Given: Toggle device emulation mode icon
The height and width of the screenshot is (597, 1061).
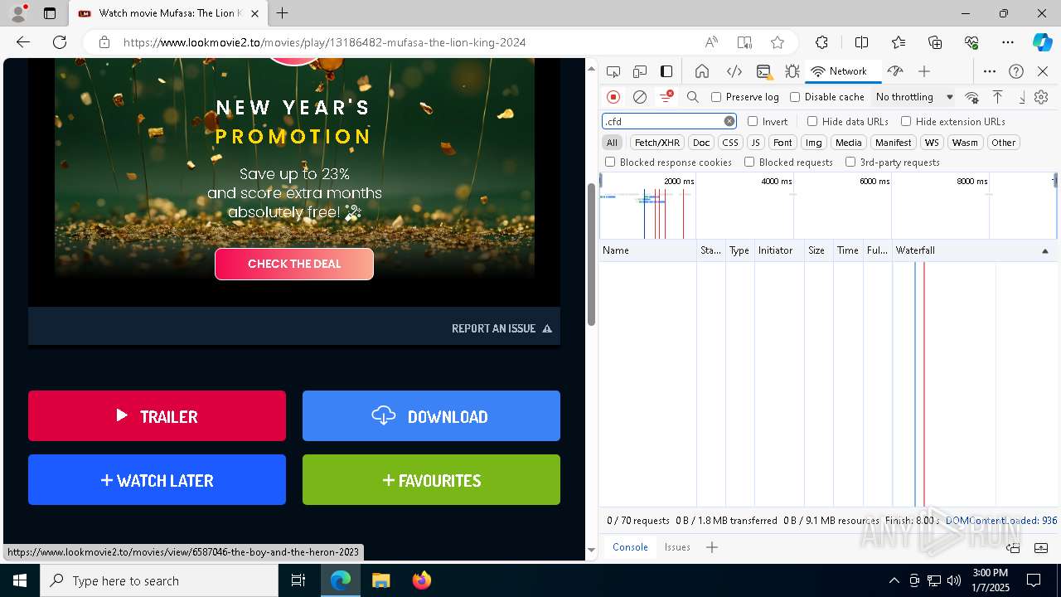Looking at the screenshot, I should click(x=640, y=71).
